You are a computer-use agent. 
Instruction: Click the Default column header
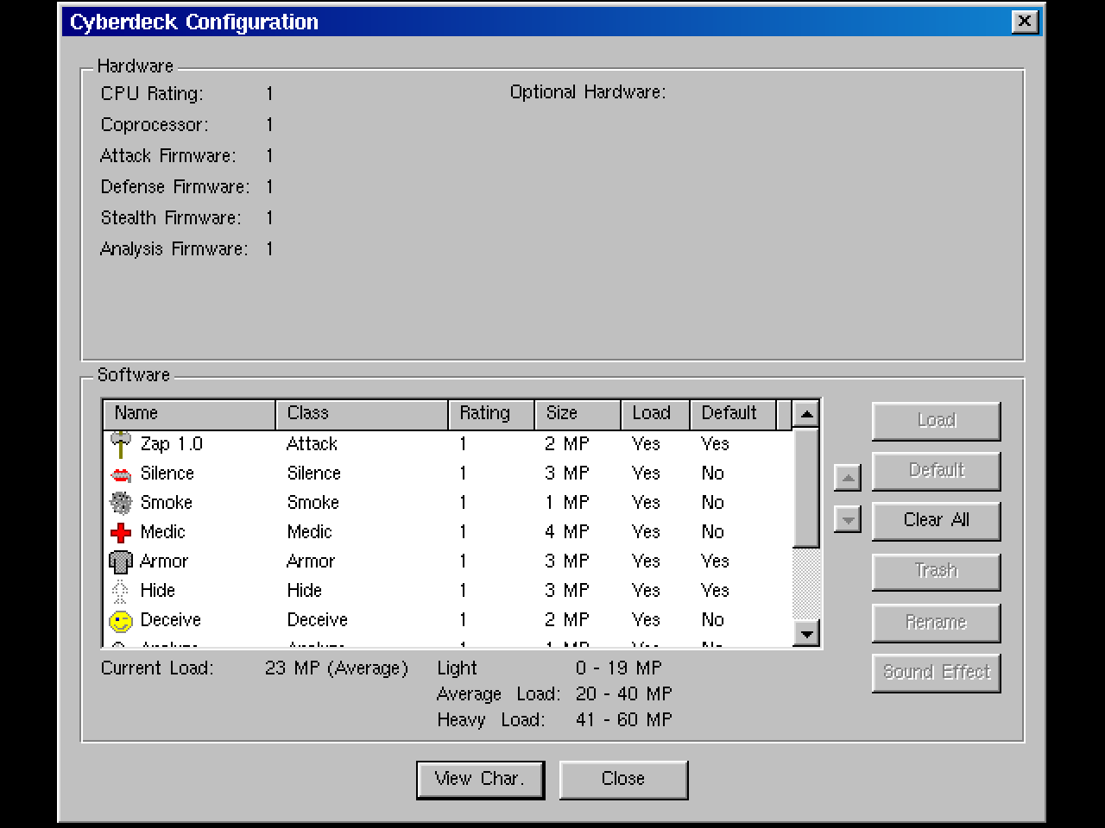tap(733, 414)
